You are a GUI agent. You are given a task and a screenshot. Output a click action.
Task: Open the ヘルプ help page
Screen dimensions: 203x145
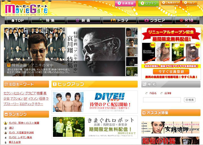point(191,3)
